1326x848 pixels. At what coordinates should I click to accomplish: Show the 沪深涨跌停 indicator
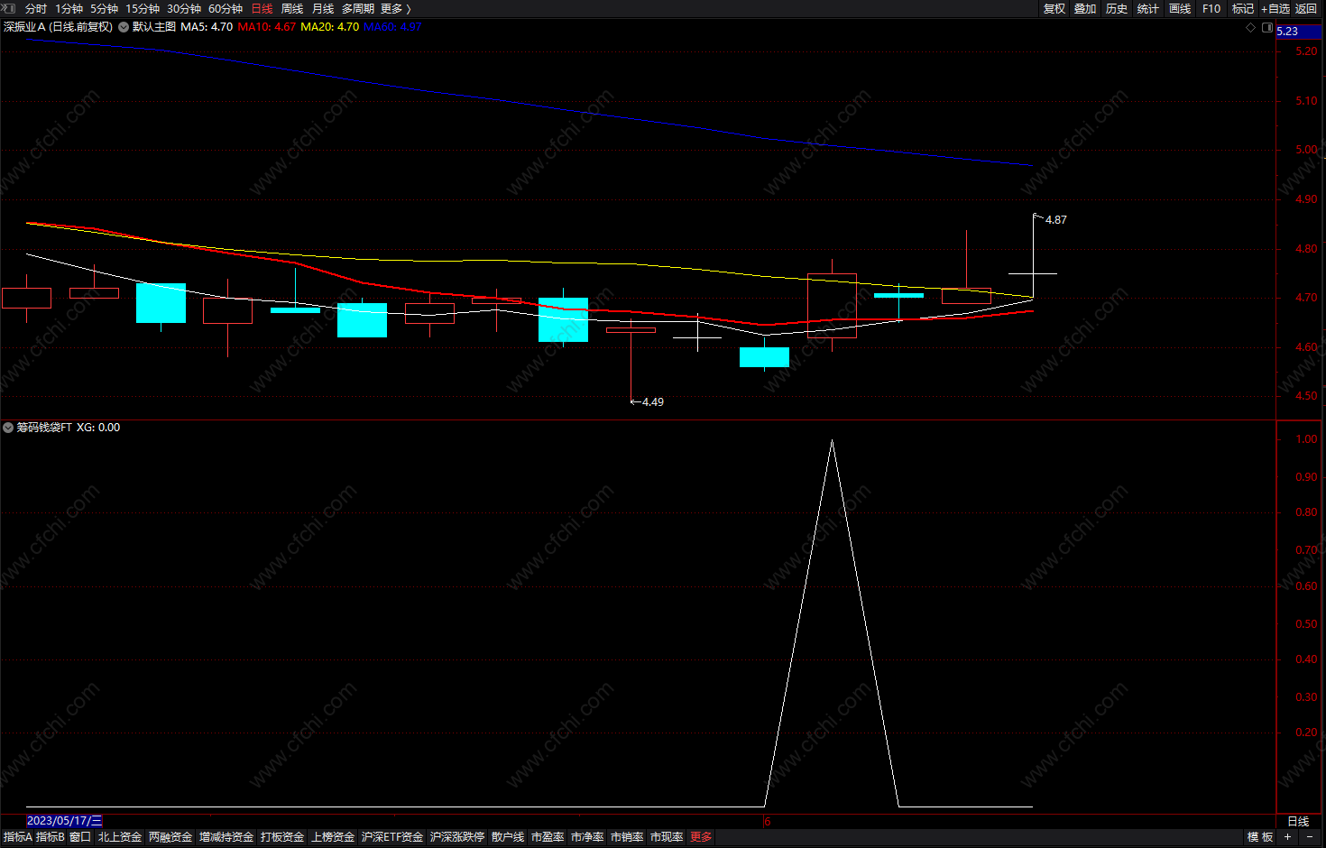(457, 837)
